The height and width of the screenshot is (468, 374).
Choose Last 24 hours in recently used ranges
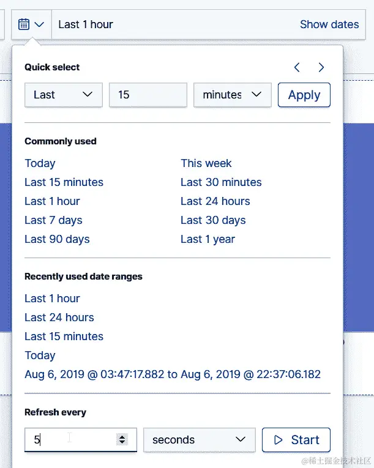coord(59,318)
